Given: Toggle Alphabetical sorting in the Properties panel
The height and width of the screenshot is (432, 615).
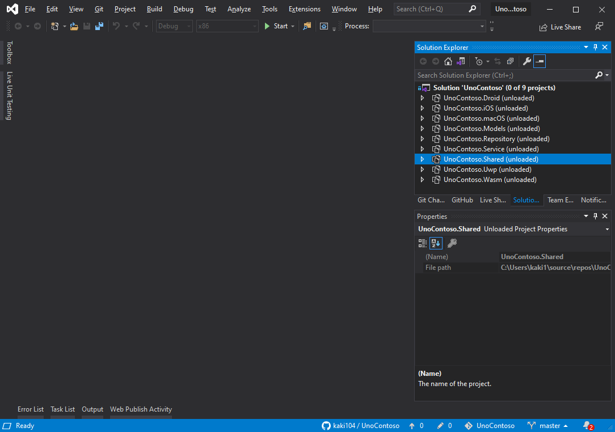Looking at the screenshot, I should coord(436,243).
